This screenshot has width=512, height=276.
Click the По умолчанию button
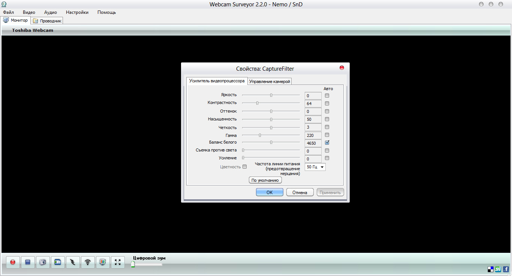[x=265, y=180]
